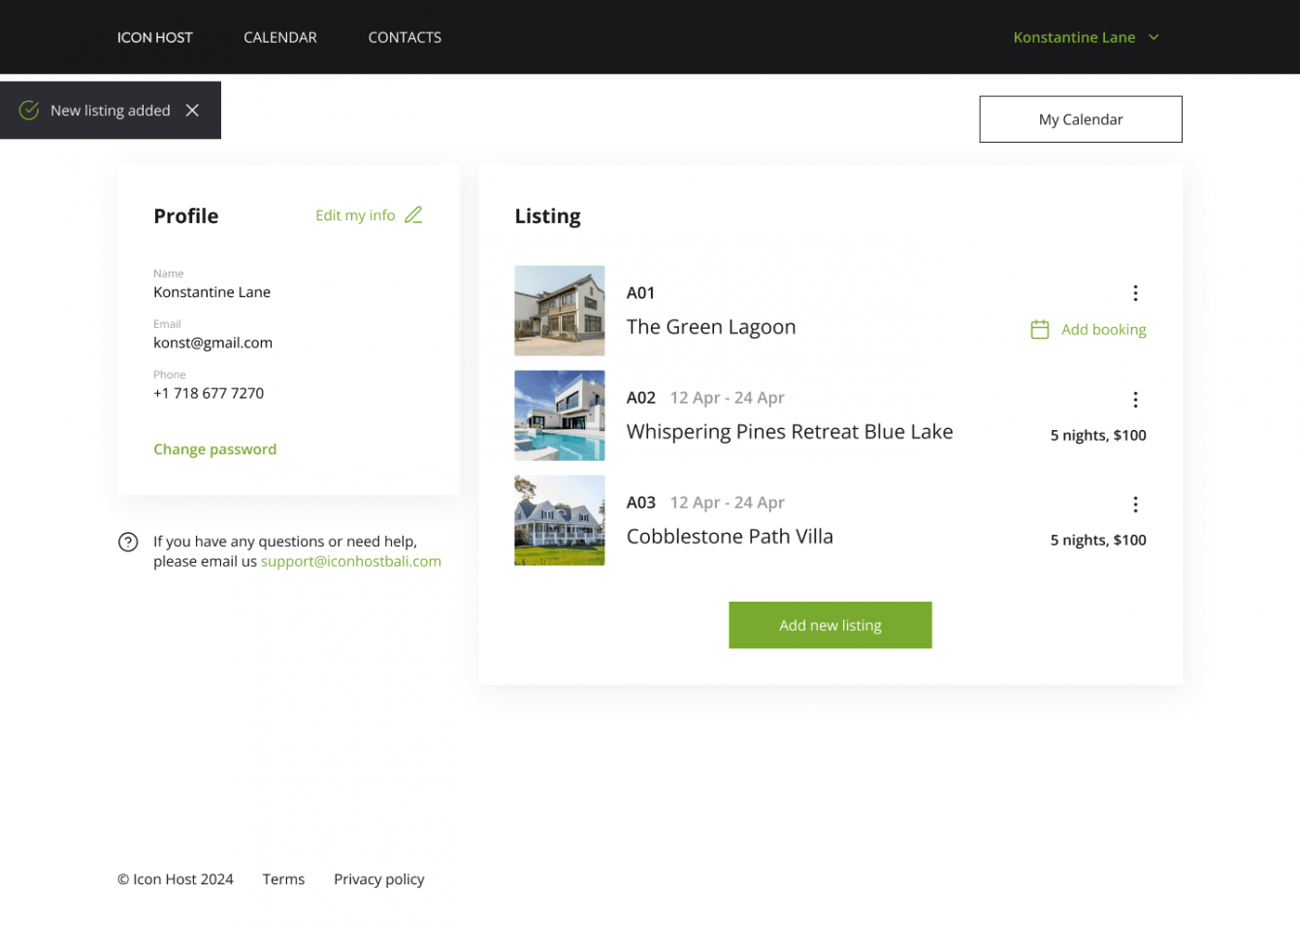The image size is (1300, 925).
Task: Open the Privacy policy footer link
Action: click(379, 879)
